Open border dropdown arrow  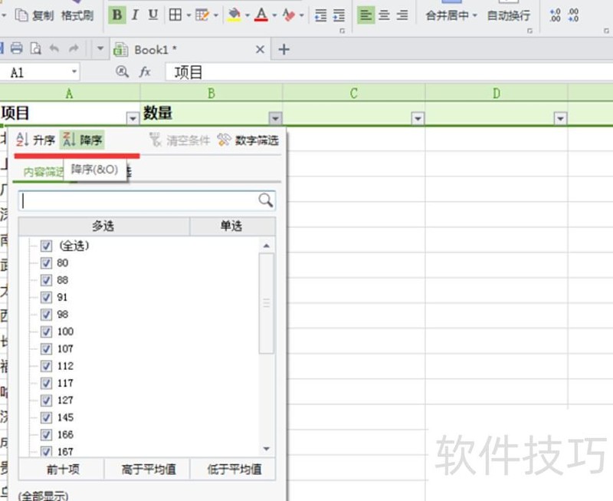pyautogui.click(x=188, y=15)
